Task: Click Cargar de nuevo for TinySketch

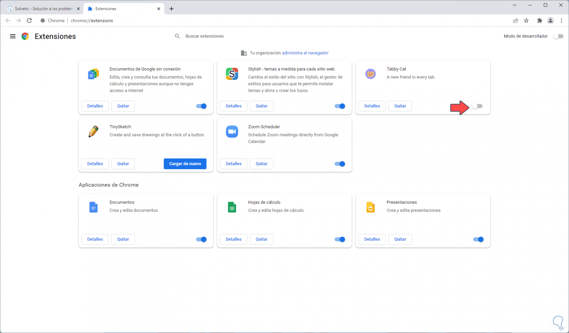Action: [x=185, y=164]
